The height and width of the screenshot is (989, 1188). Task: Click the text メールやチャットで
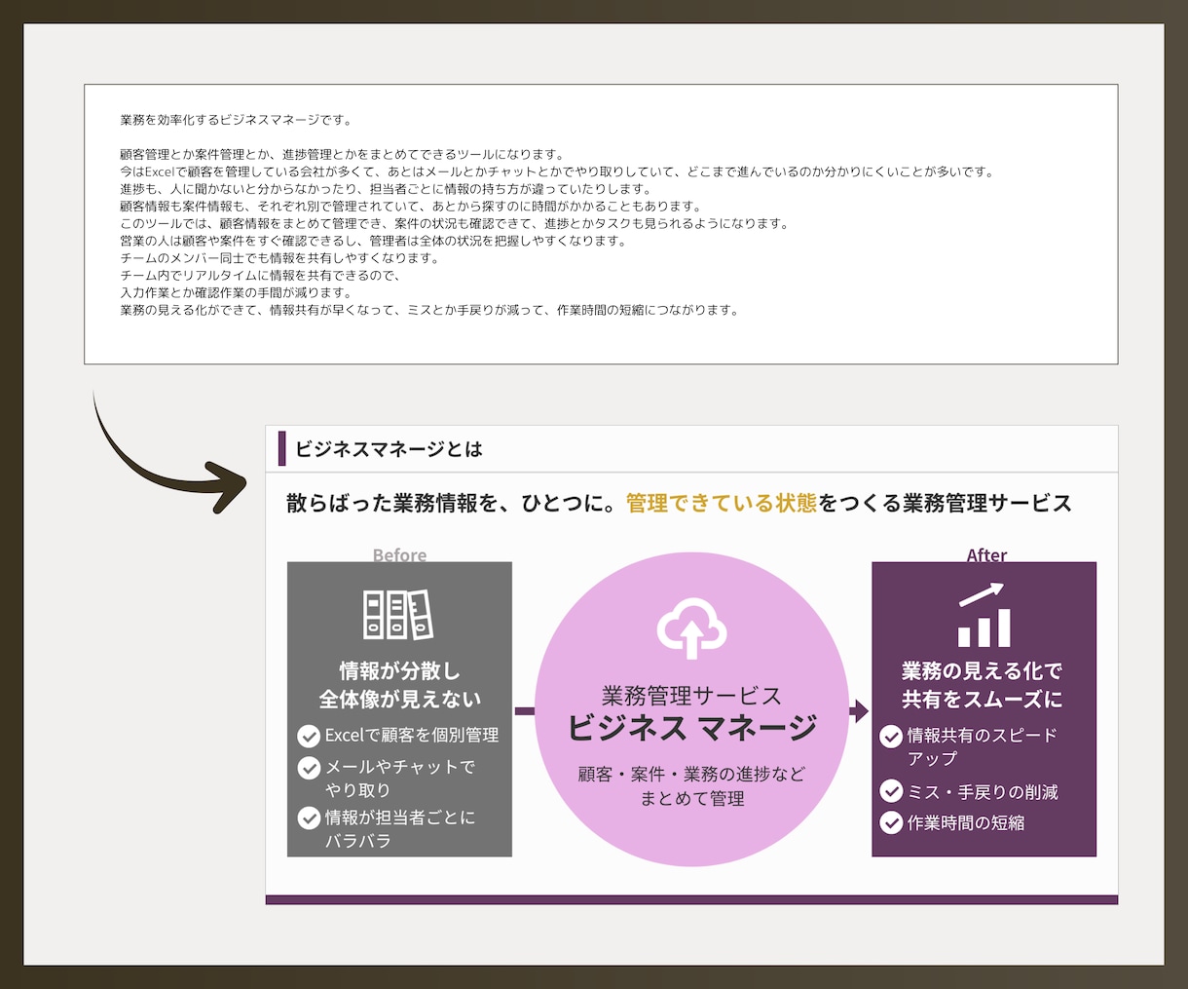[400, 767]
